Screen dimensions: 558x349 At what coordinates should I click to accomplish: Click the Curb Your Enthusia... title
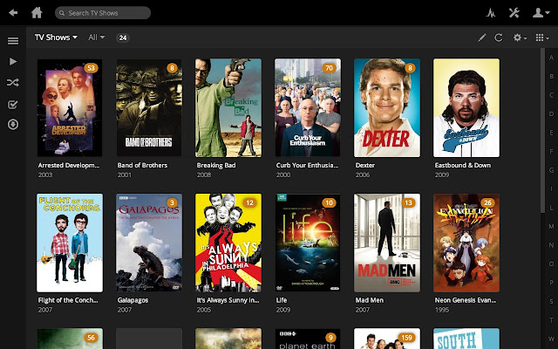coord(307,165)
